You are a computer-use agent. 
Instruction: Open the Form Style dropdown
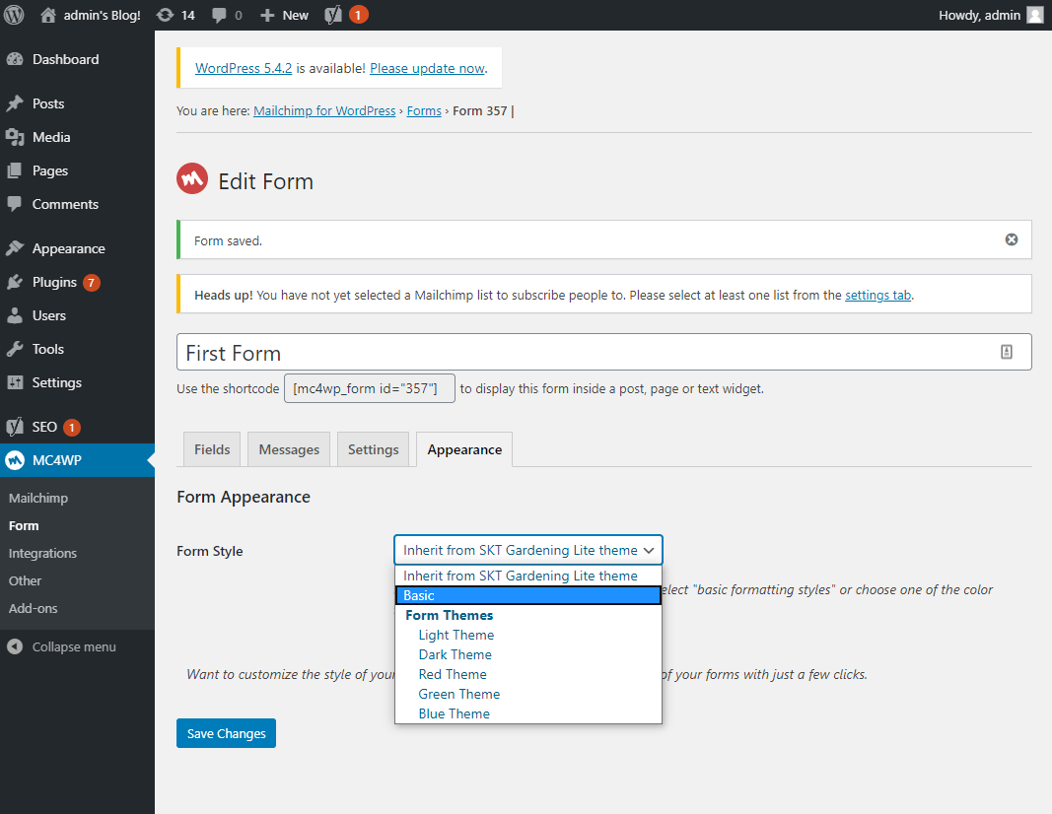pos(528,550)
